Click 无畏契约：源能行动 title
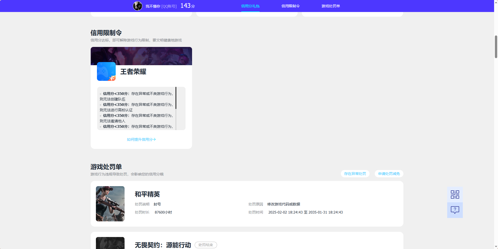The image size is (498, 249). [163, 245]
